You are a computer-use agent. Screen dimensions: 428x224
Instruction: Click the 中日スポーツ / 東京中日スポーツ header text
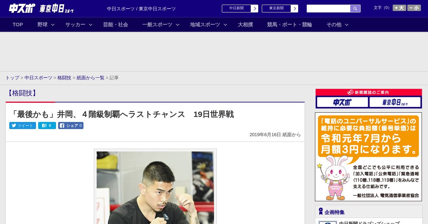coord(141,9)
